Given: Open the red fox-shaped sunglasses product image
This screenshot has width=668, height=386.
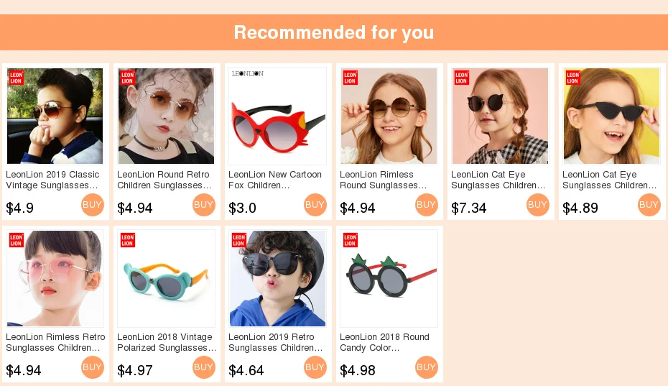Looking at the screenshot, I should pyautogui.click(x=278, y=116).
